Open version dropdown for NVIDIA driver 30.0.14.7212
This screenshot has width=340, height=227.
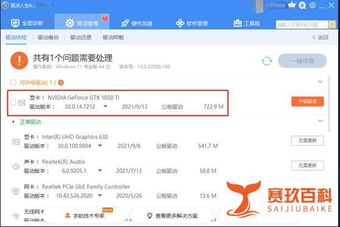(105, 106)
